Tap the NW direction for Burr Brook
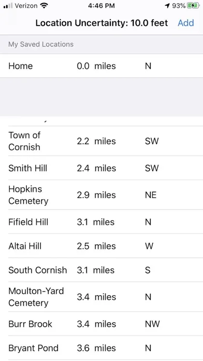The width and height of the screenshot is (203, 361). [152, 324]
